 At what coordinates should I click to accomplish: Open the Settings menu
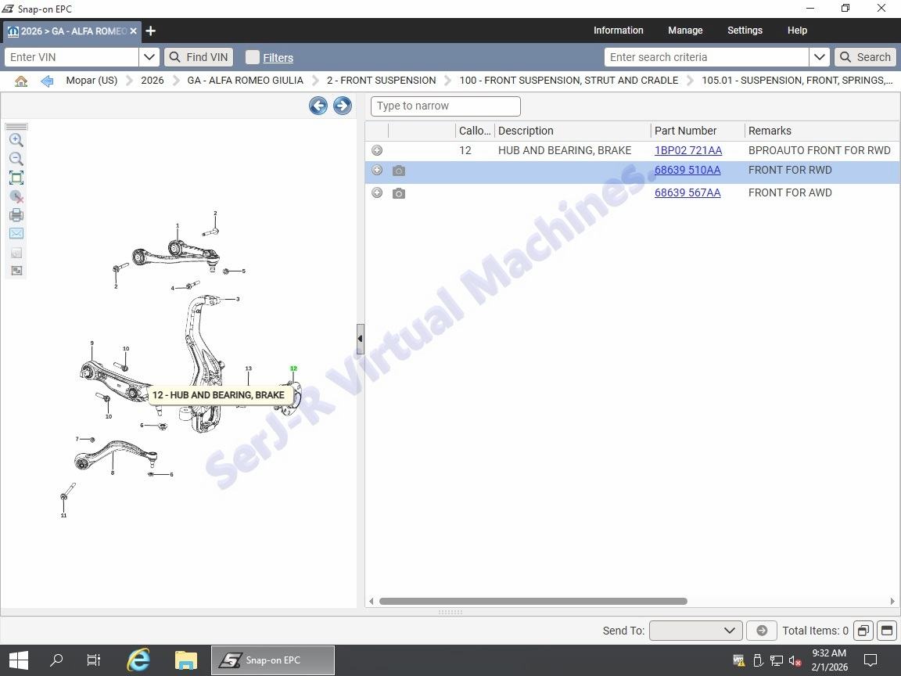coord(744,31)
